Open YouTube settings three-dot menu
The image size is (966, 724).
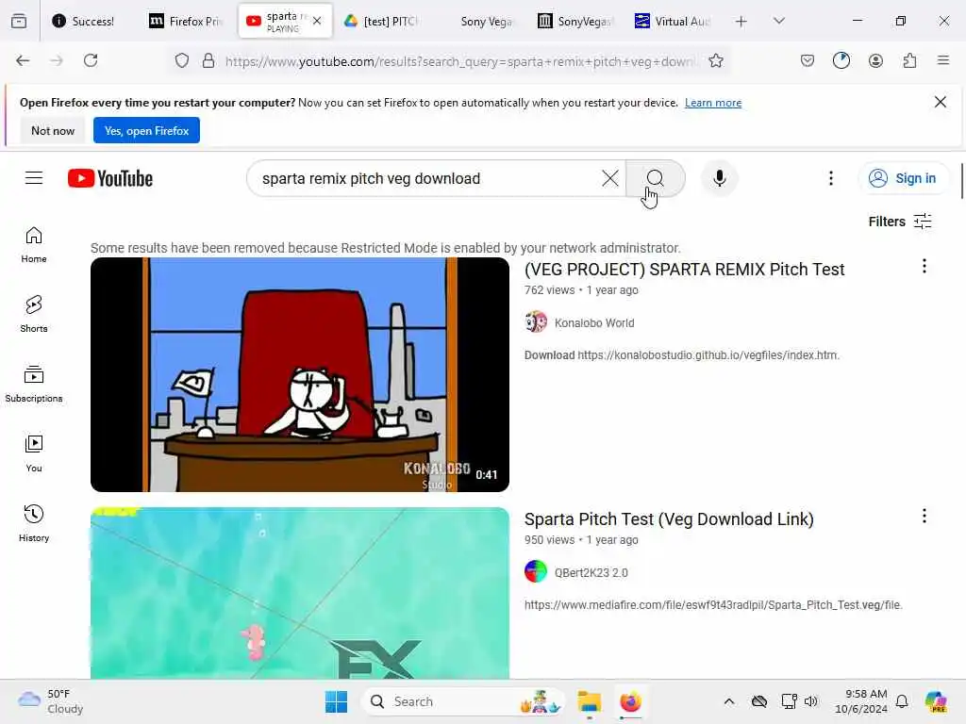click(831, 178)
